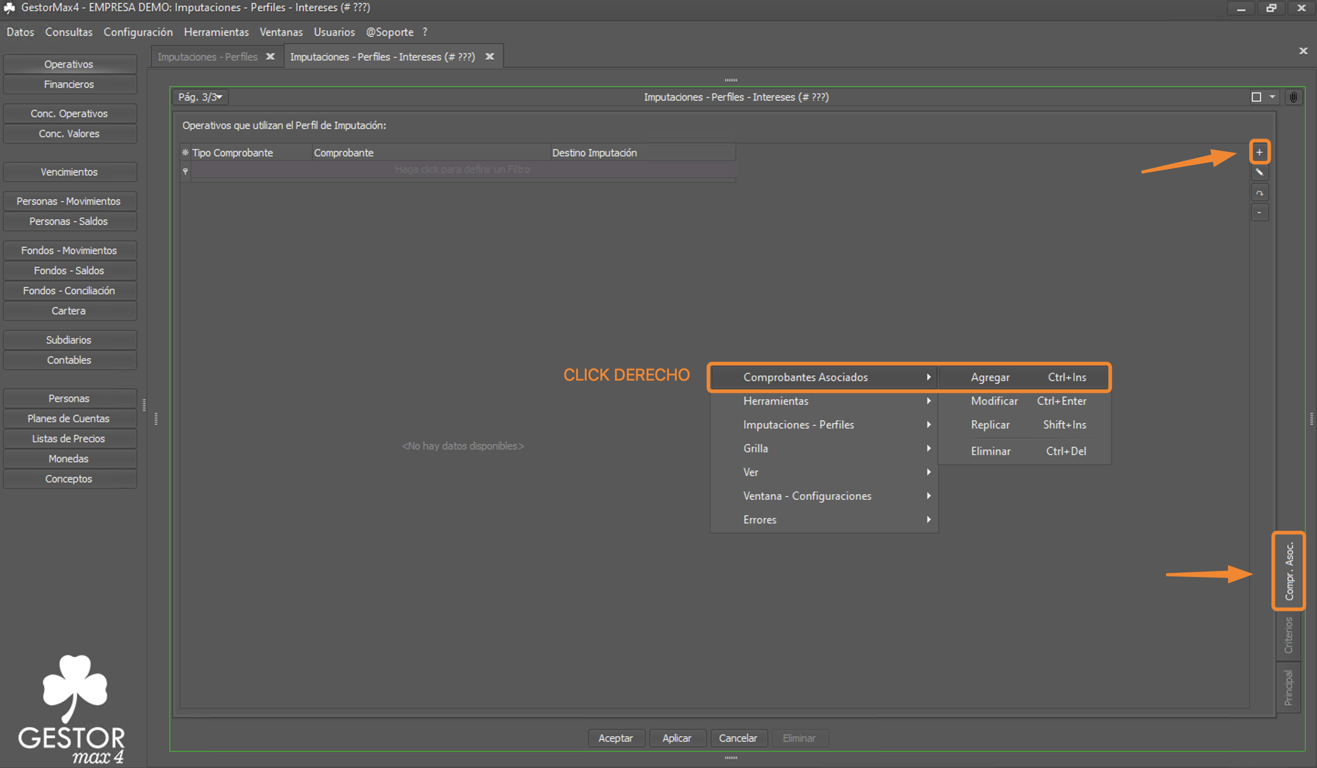Image resolution: width=1317 pixels, height=768 pixels.
Task: Click the square window layout icon in header
Action: (1256, 97)
